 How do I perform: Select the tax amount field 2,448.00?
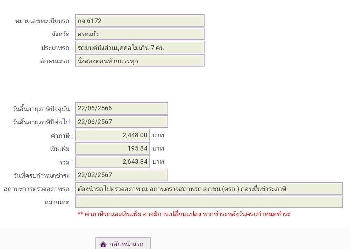pyautogui.click(x=113, y=135)
